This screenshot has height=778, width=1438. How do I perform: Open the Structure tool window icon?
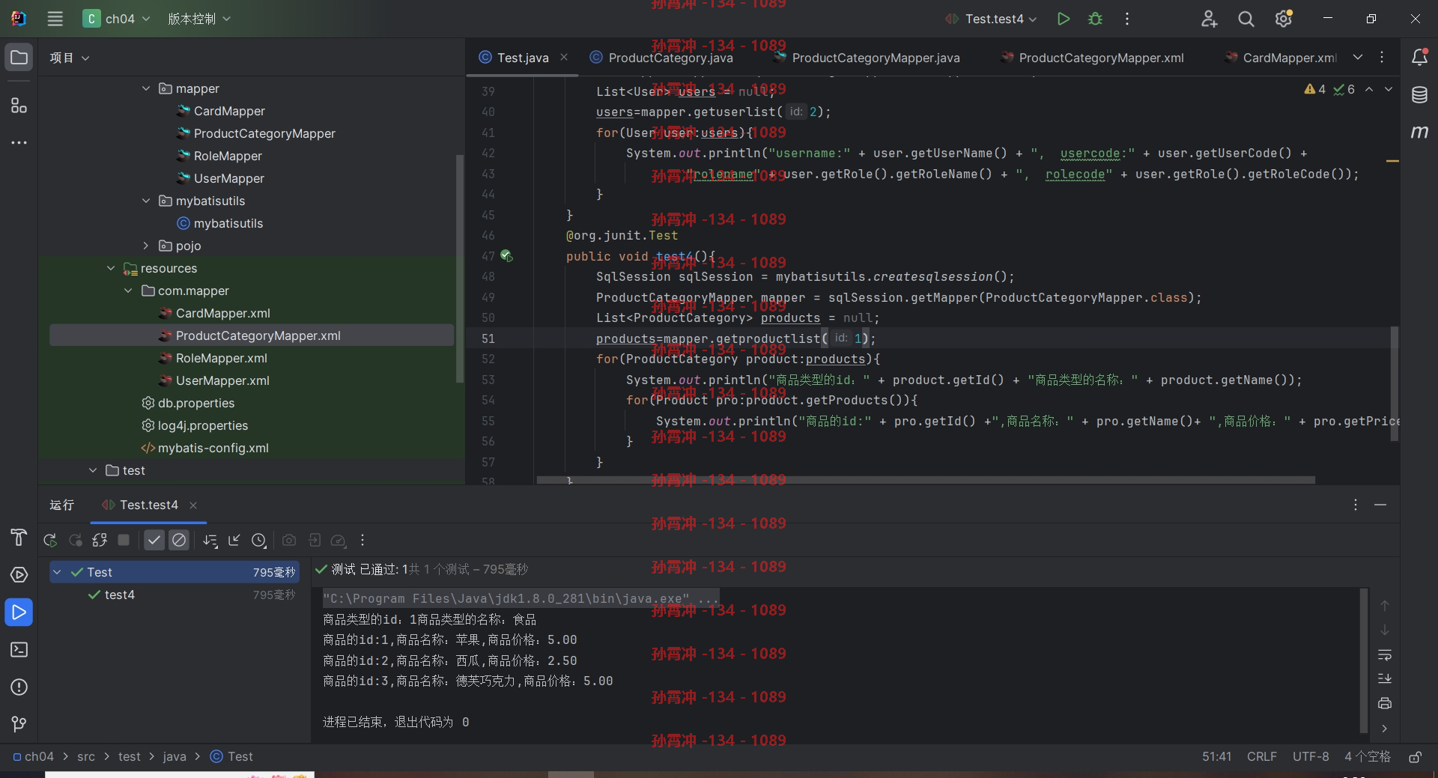click(x=19, y=105)
